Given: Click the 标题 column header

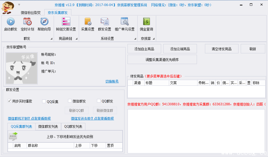Looking at the screenshot, I should tap(156, 83).
